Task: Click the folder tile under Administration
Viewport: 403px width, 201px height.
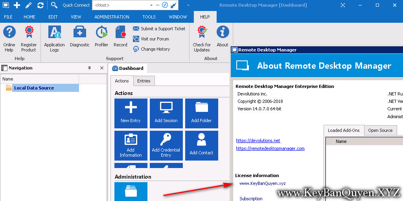Action: [x=131, y=192]
